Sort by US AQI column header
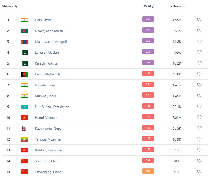Viewport: 208px width, 177px height. pyautogui.click(x=148, y=6)
